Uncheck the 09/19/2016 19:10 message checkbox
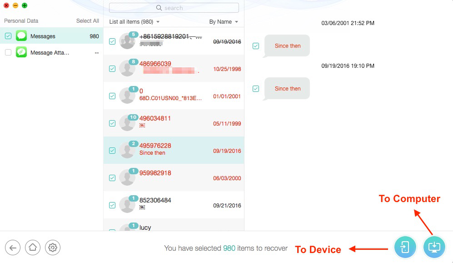Viewport: 453px width, 263px height. (256, 89)
